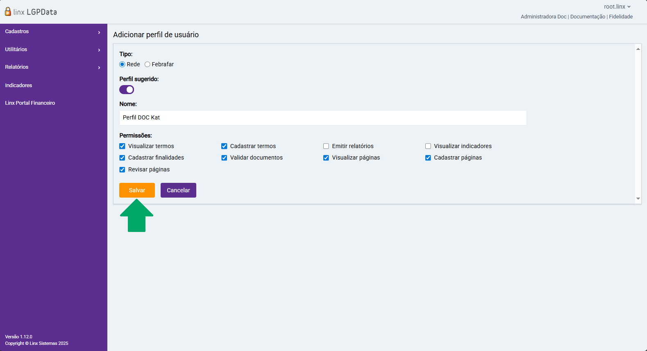This screenshot has width=647, height=351.
Task: Uncheck Cadastrar páginas permission
Action: (428, 157)
